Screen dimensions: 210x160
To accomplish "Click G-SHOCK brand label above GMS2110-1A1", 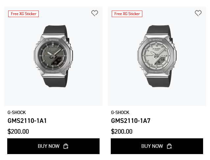I will [x=17, y=112].
